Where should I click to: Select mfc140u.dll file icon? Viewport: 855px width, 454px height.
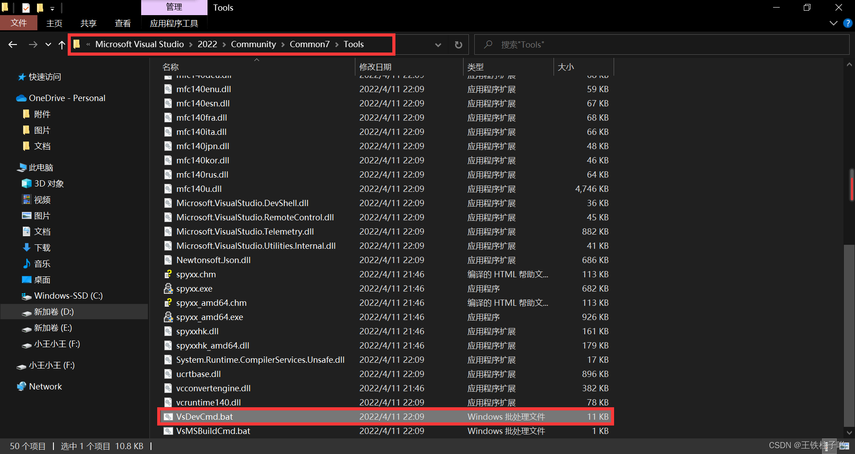[168, 189]
